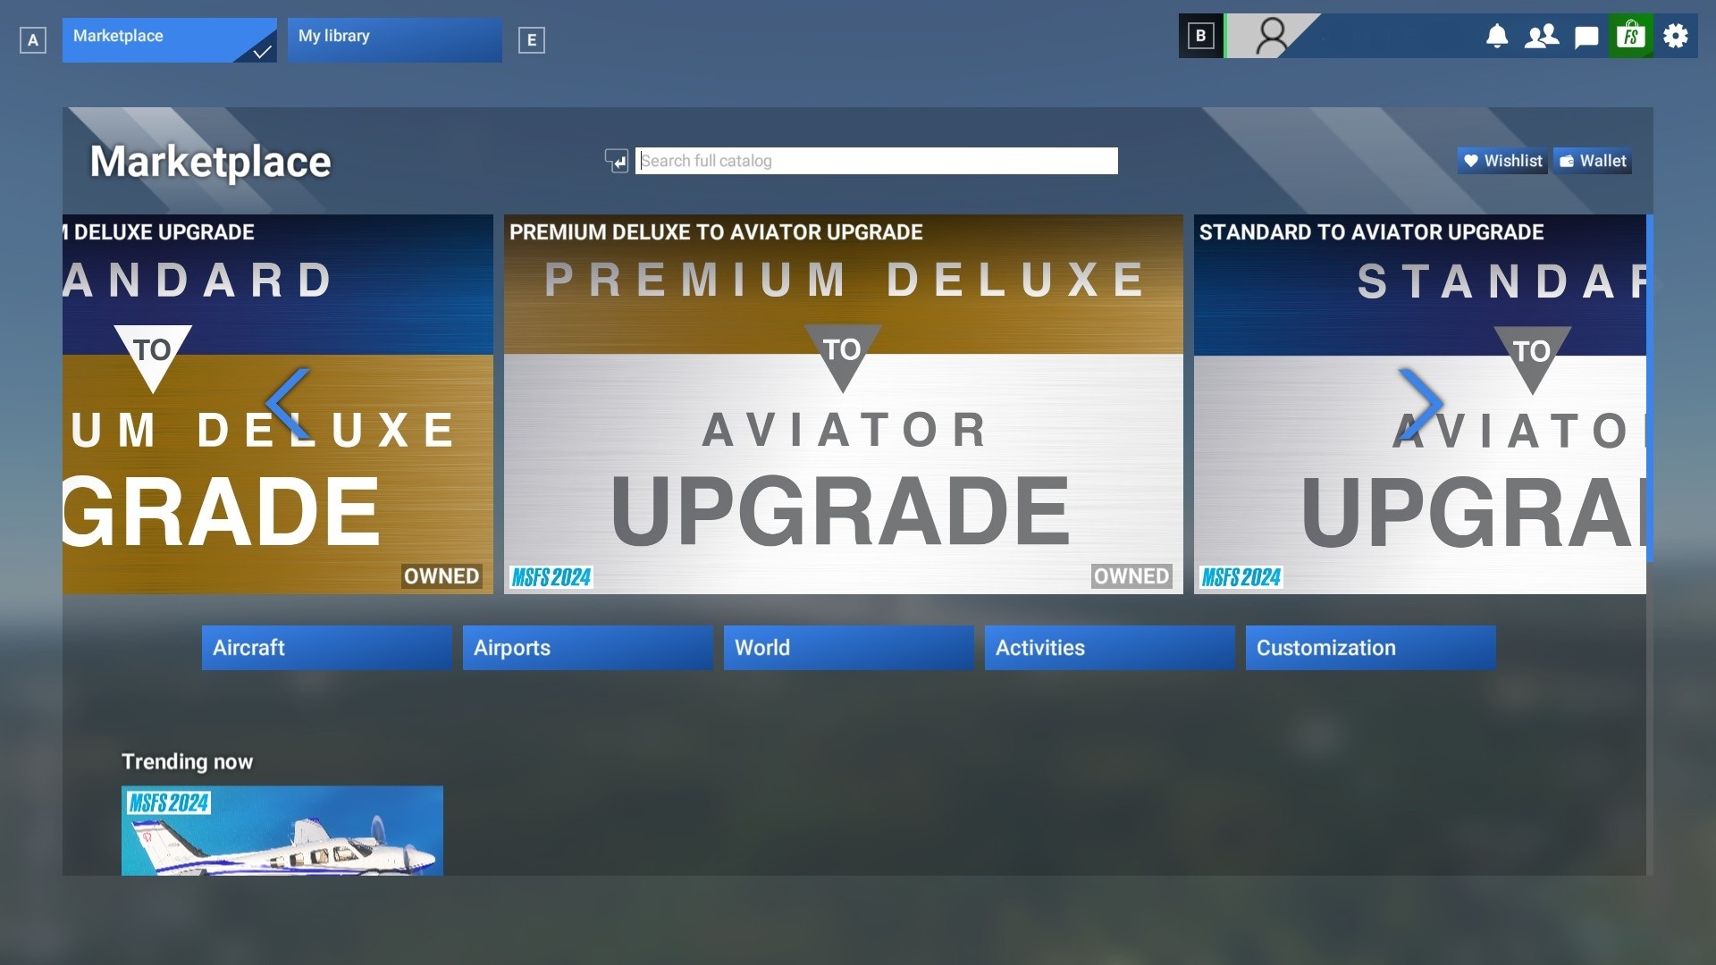Click the A key hint icon

[x=33, y=40]
